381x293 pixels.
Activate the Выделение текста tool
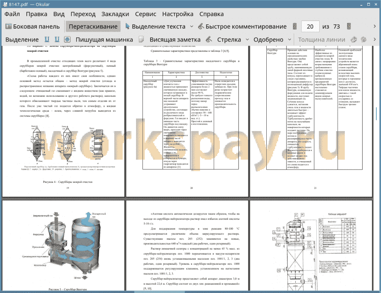click(155, 27)
